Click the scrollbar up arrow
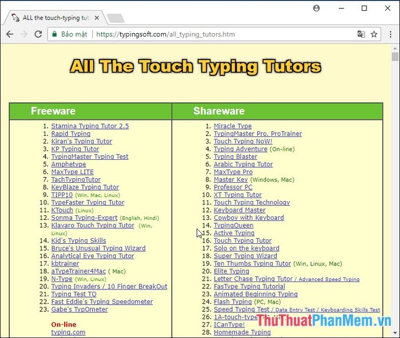The image size is (400, 338). [x=395, y=48]
